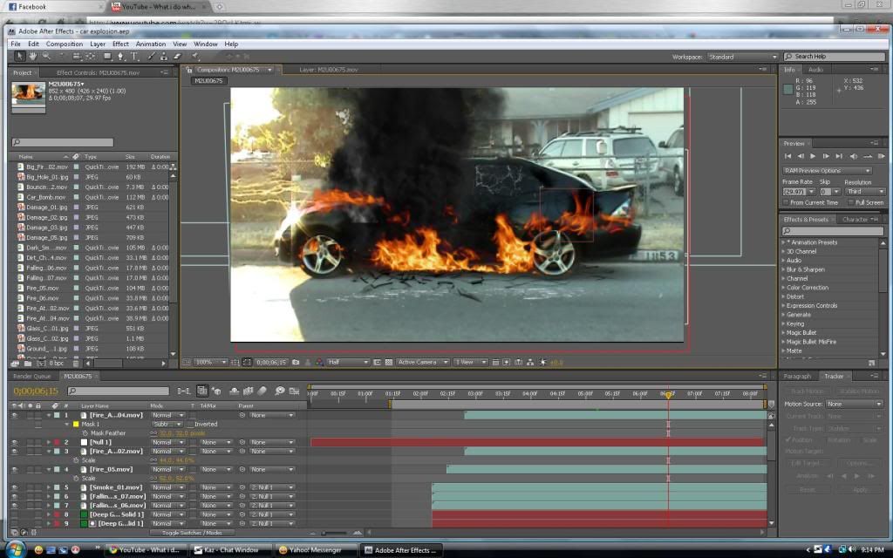Select the Pen tool
Viewport: 893px width, 558px height.
(x=121, y=56)
